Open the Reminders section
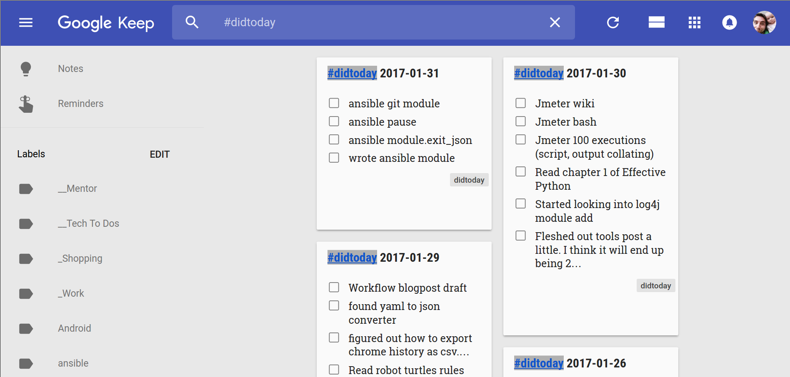This screenshot has height=377, width=790. tap(80, 104)
